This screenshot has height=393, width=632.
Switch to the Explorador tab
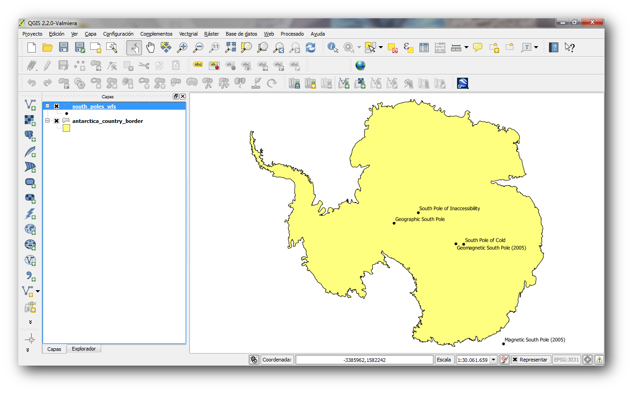coord(84,349)
